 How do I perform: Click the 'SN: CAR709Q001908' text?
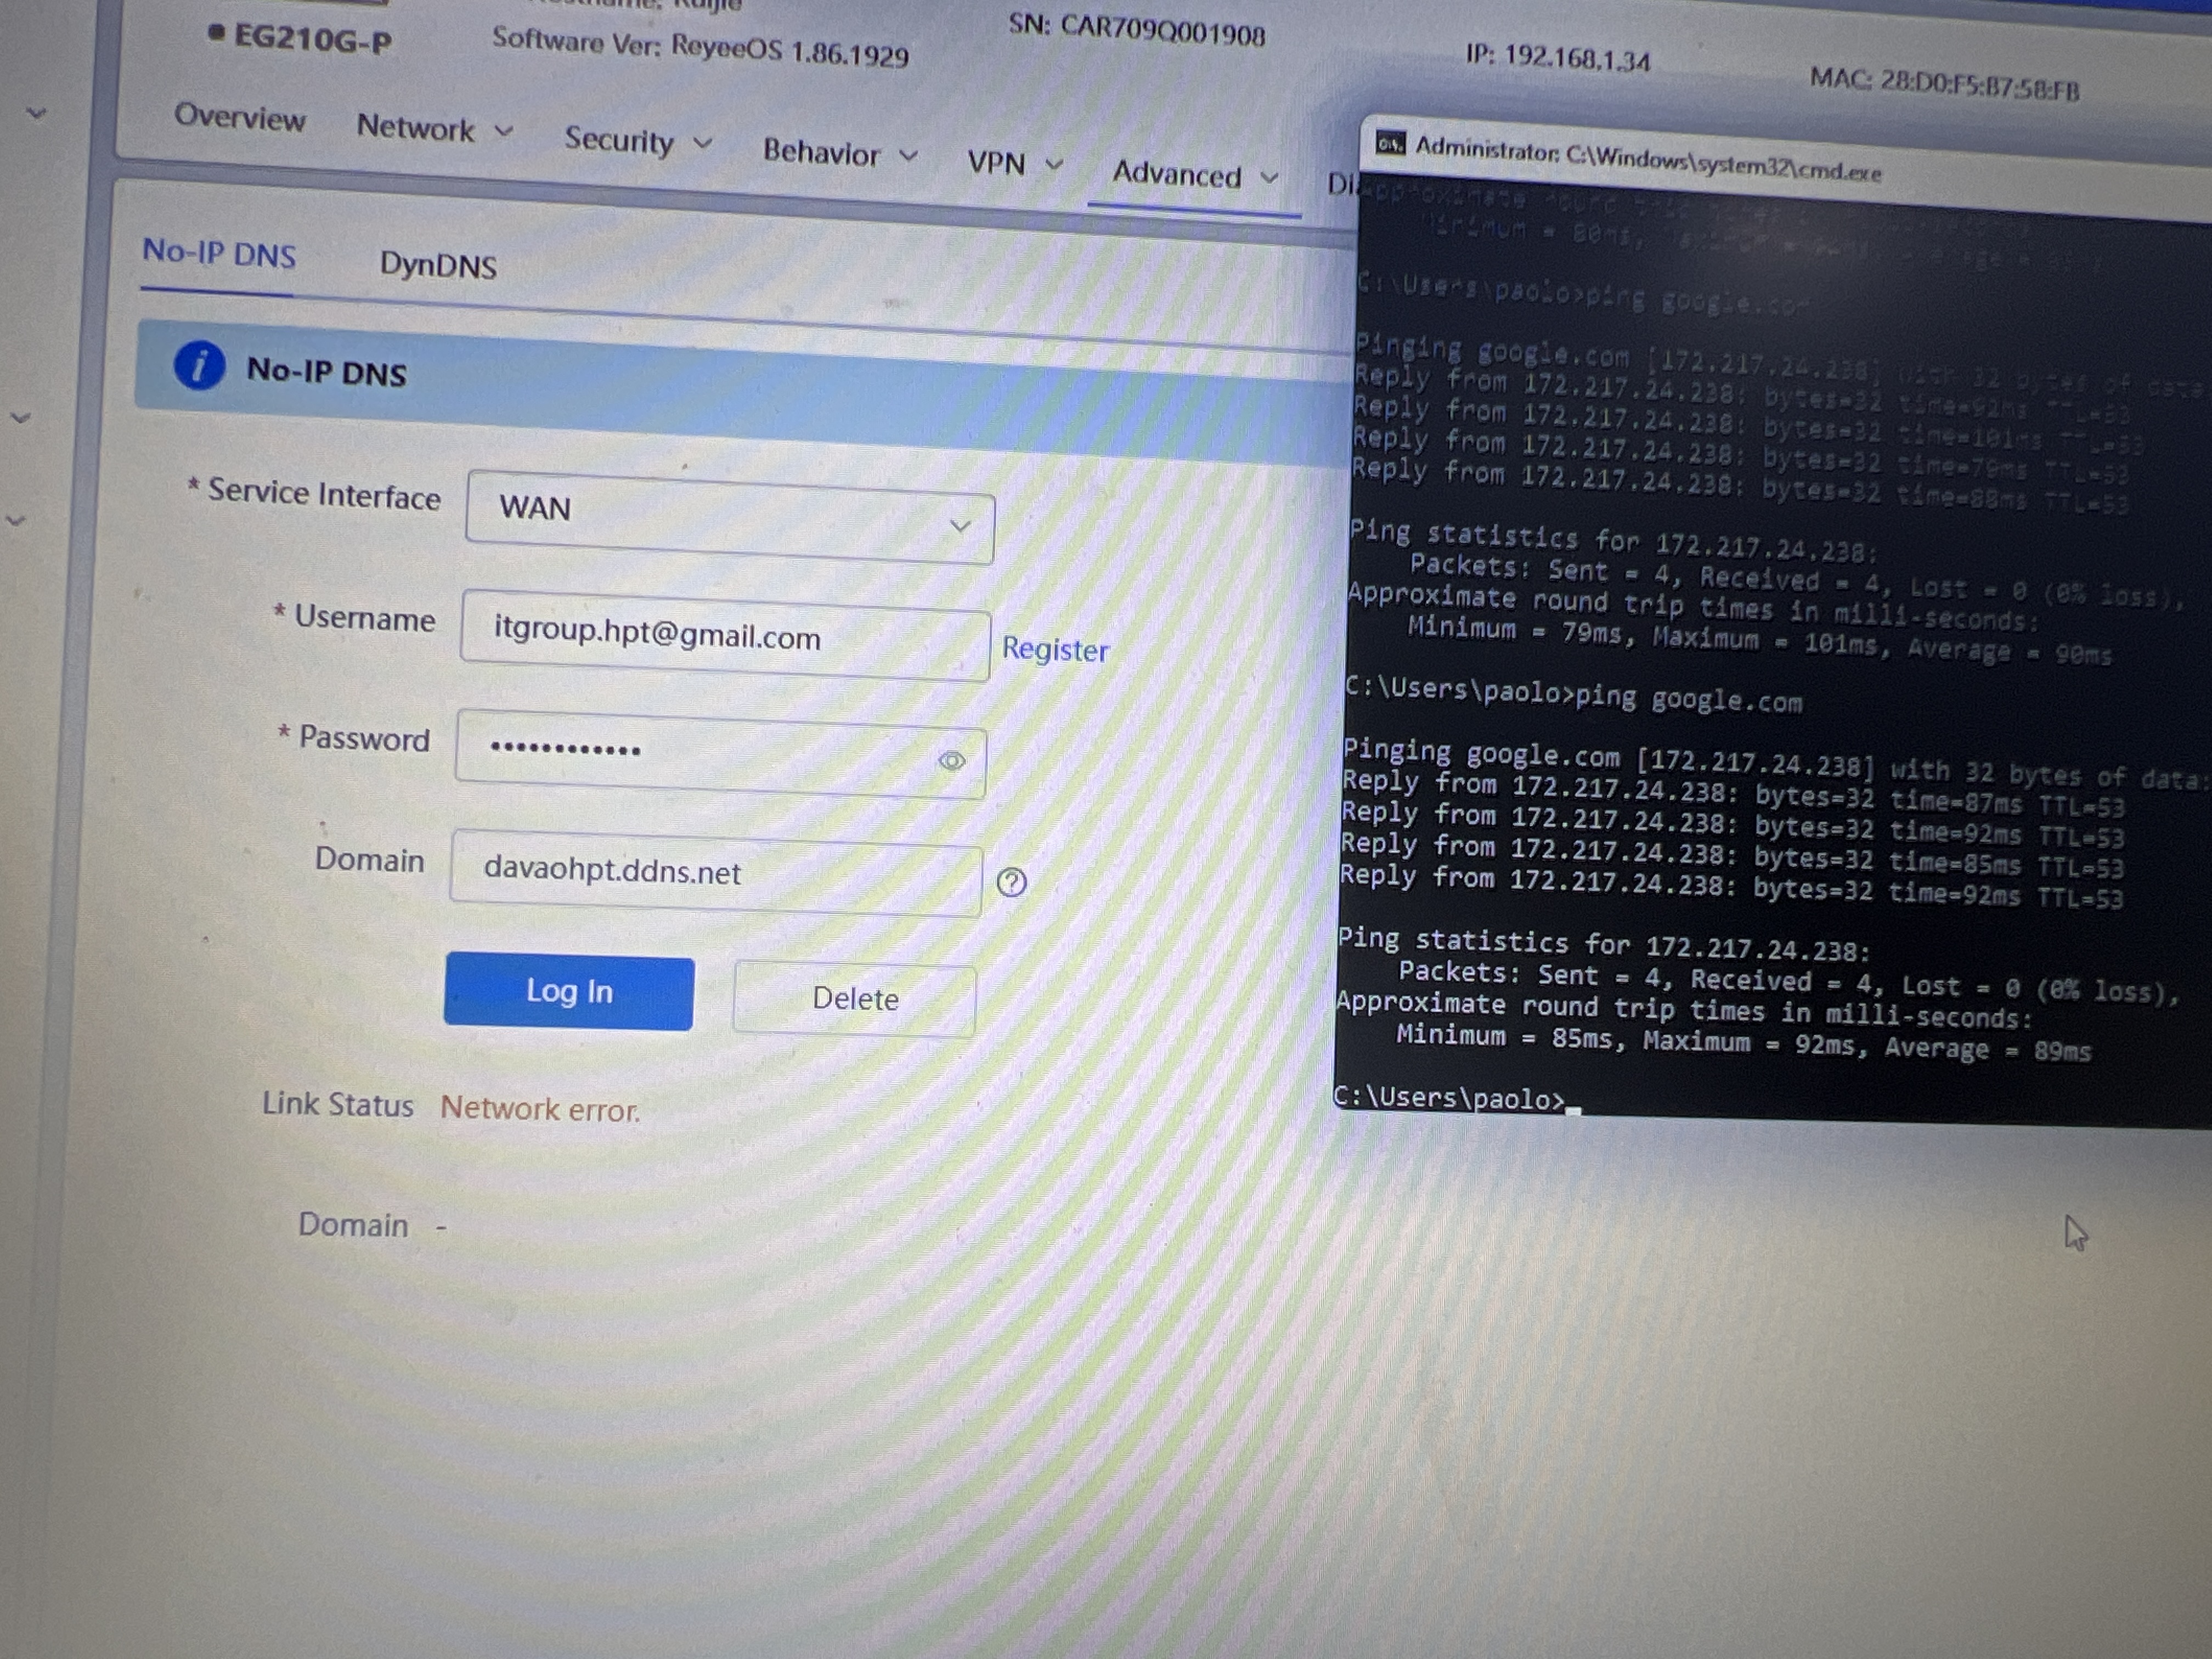point(1136,29)
